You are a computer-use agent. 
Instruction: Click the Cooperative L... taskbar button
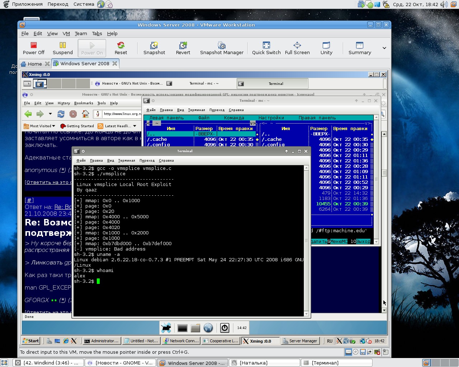[221, 341]
